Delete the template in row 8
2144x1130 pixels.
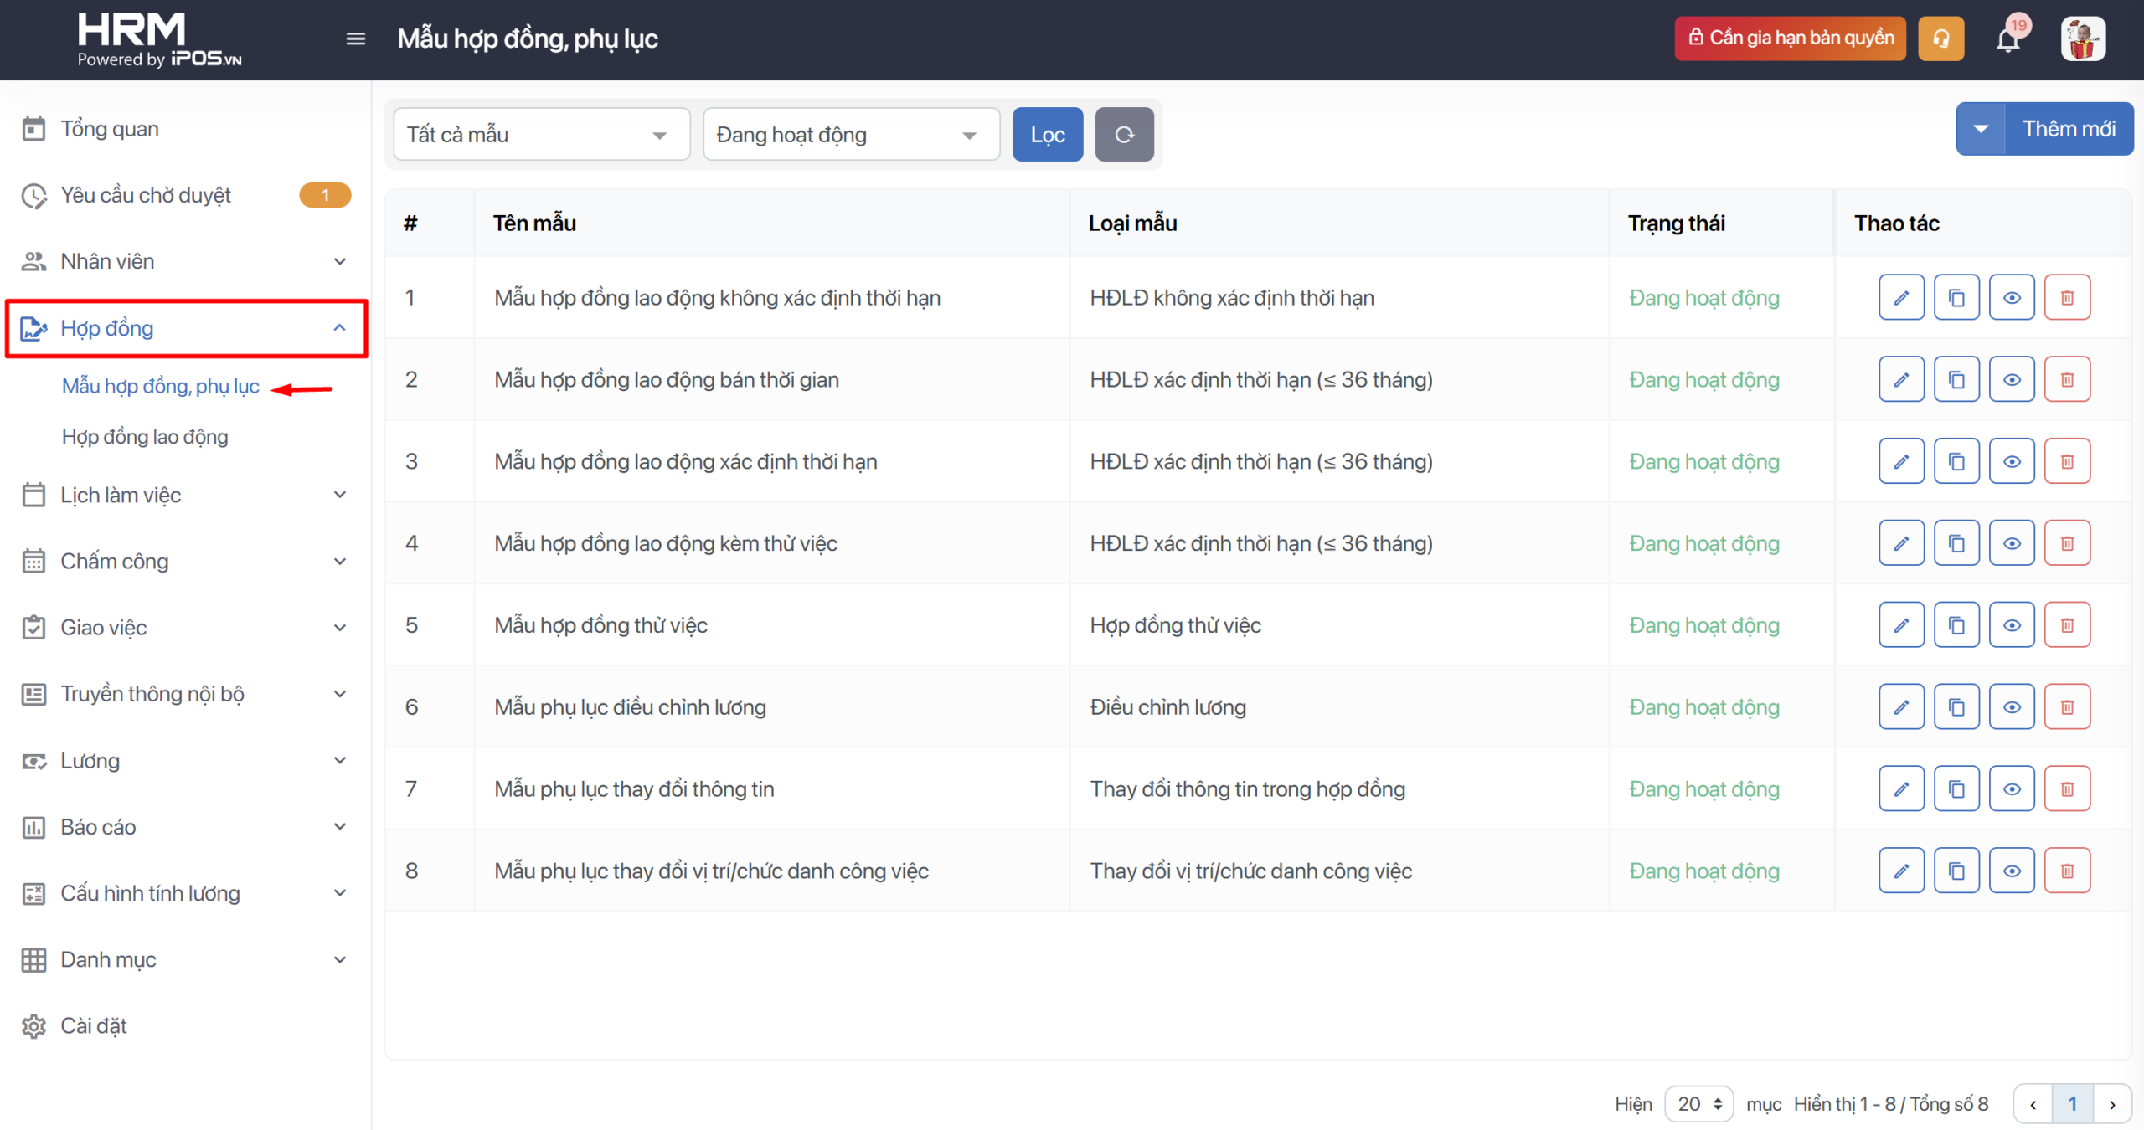pos(2067,871)
